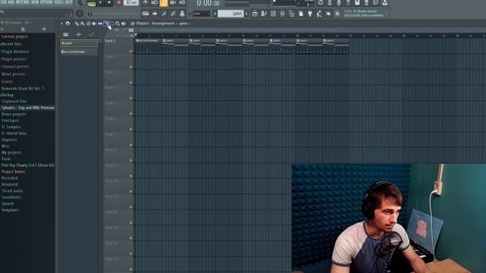Select the вступление pattern in picker
This screenshot has height=273, width=486.
pos(79,52)
